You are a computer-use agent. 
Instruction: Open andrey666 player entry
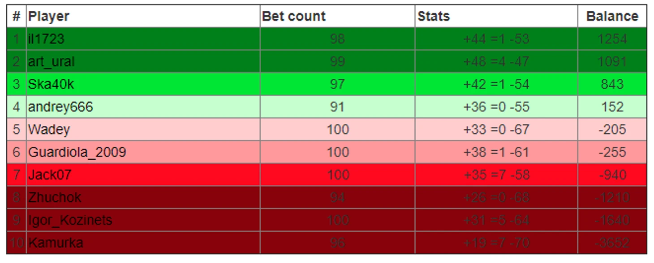[x=60, y=107]
